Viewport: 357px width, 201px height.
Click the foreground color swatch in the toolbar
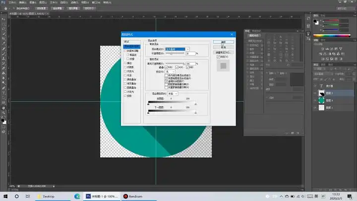tap(2, 120)
